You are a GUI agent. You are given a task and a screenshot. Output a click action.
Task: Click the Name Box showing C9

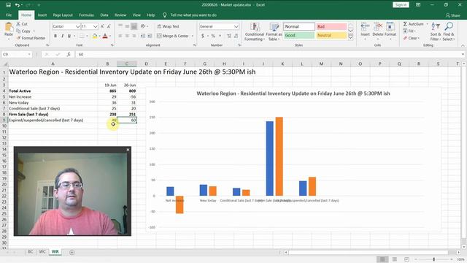(17, 54)
